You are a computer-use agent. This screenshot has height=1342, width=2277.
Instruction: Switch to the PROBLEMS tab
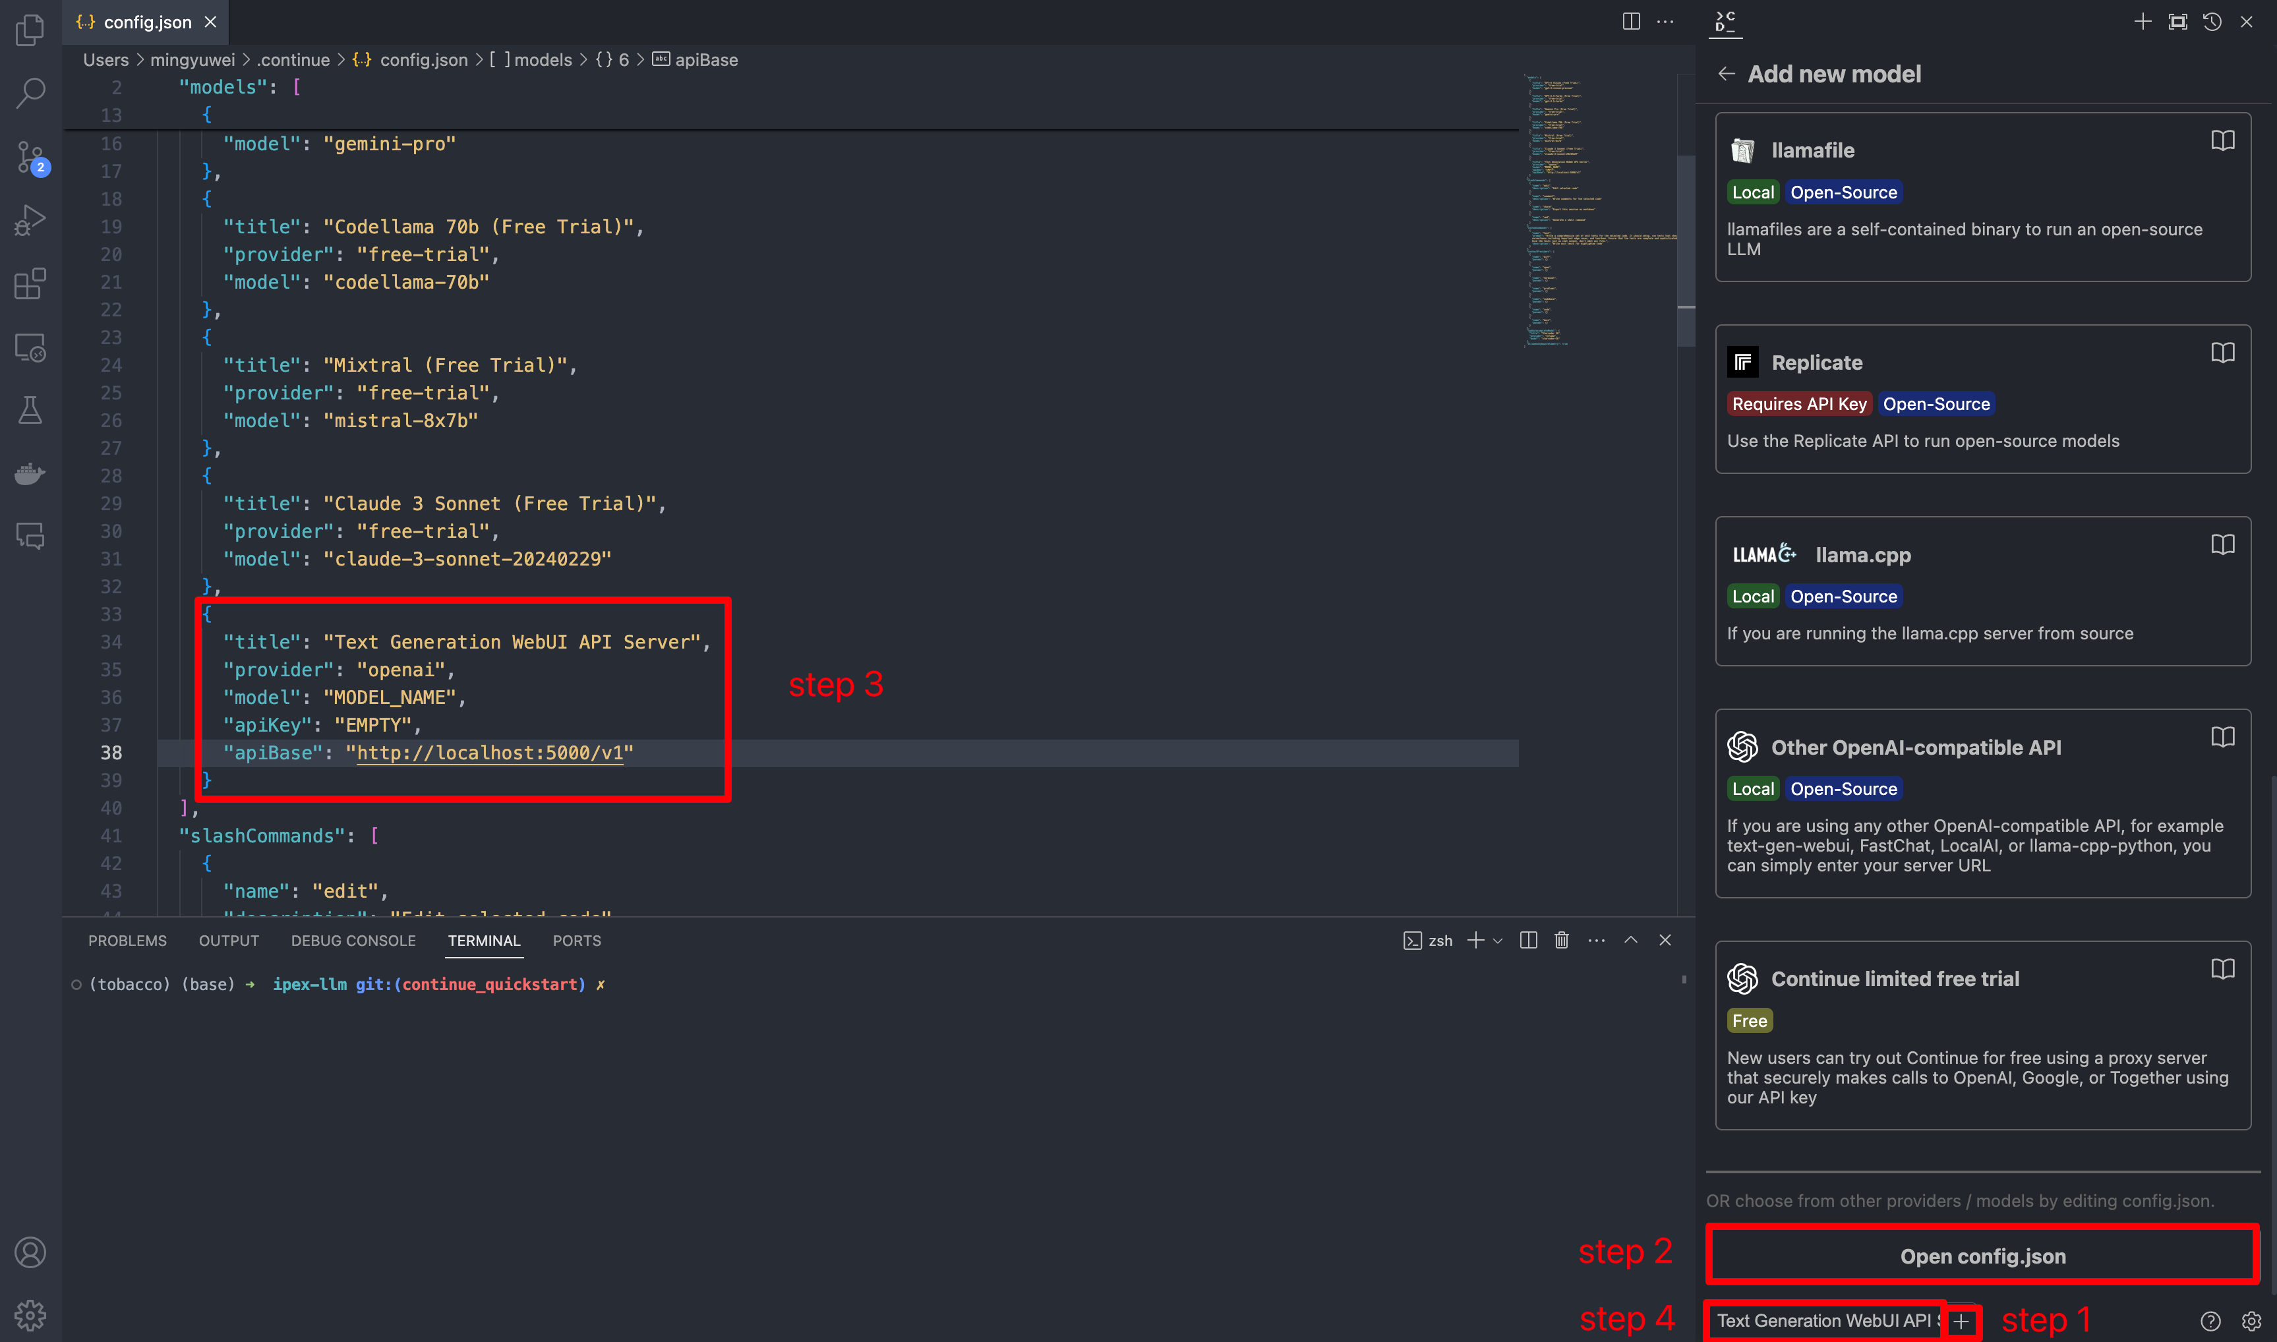point(127,941)
